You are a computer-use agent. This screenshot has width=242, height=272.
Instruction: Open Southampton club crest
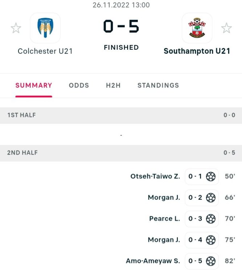(197, 28)
